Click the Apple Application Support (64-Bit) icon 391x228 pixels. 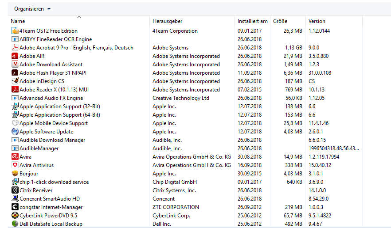(15, 114)
